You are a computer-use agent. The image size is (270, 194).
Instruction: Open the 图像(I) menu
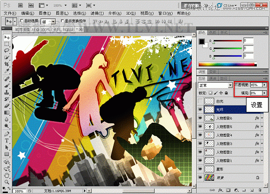tap(45, 13)
